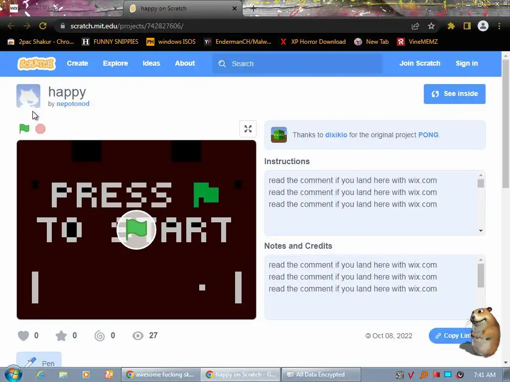The image size is (510, 382).
Task: Click the search magnifier icon
Action: coord(222,64)
